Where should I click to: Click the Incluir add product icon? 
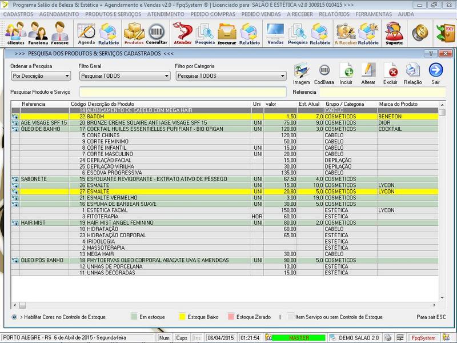[346, 73]
